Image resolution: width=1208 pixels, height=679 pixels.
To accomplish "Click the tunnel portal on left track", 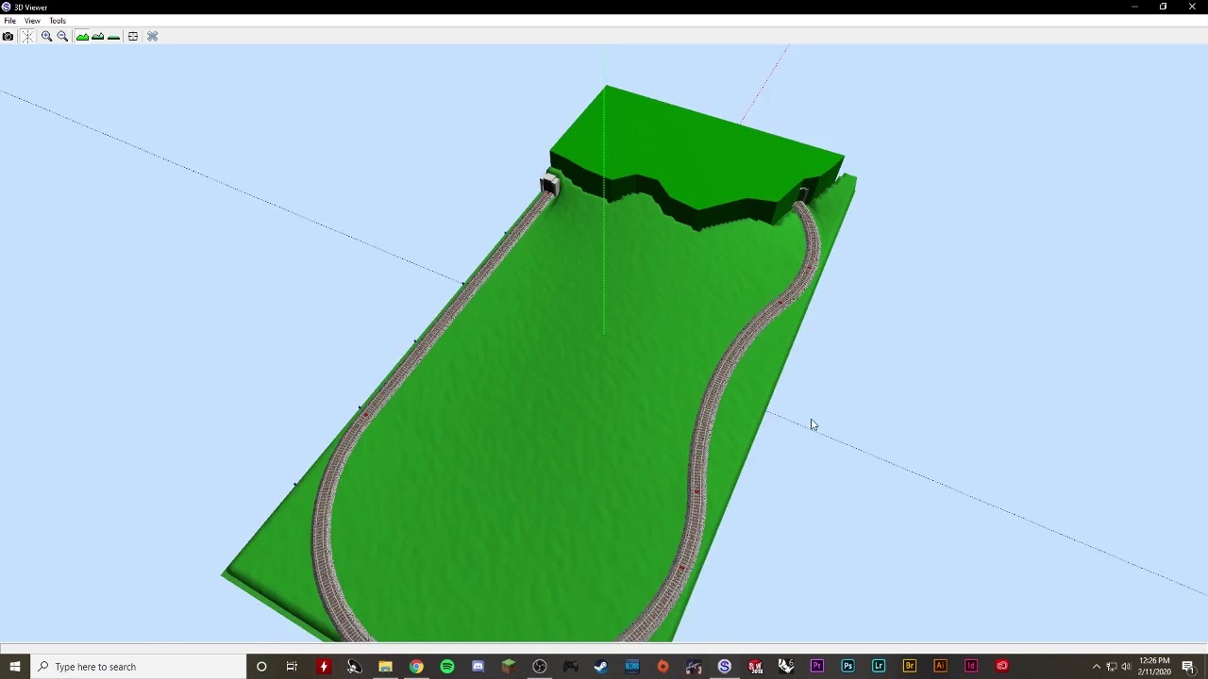I will [549, 185].
